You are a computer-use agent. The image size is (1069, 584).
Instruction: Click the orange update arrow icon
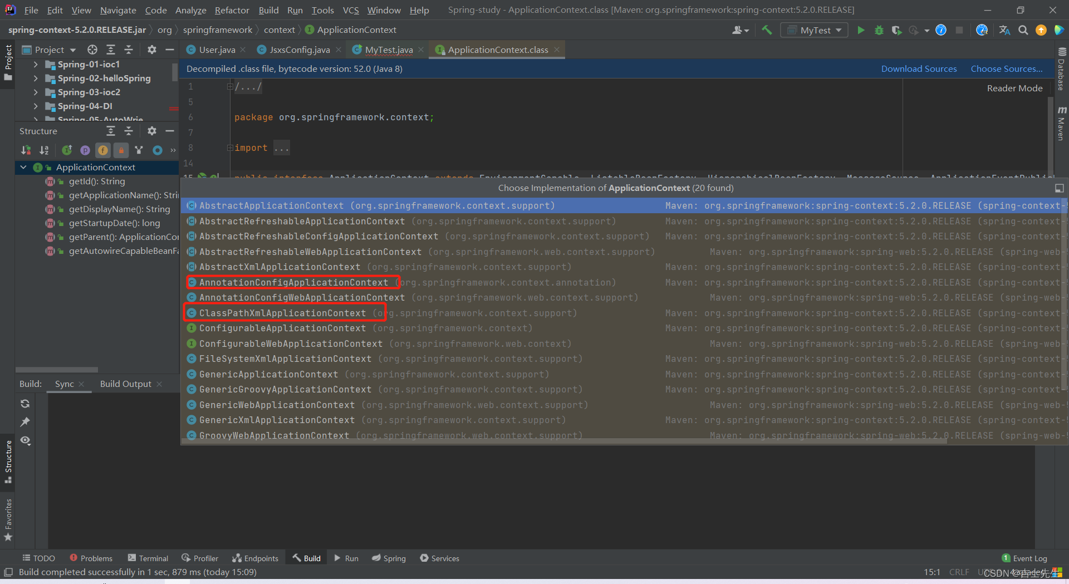tap(1041, 30)
